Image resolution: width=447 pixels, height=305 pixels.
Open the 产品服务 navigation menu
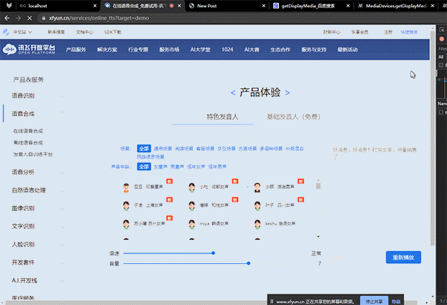coord(76,50)
